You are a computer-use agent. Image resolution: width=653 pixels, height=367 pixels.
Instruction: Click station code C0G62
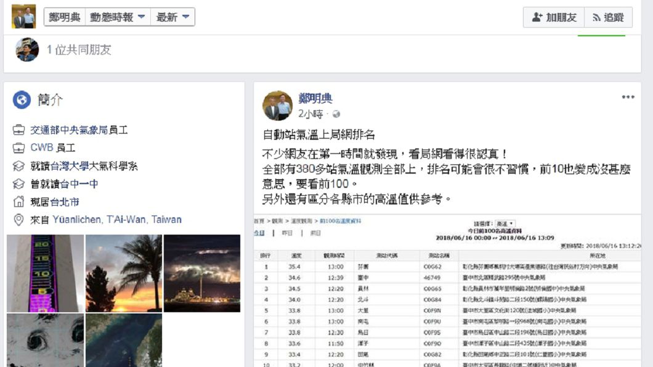click(432, 267)
